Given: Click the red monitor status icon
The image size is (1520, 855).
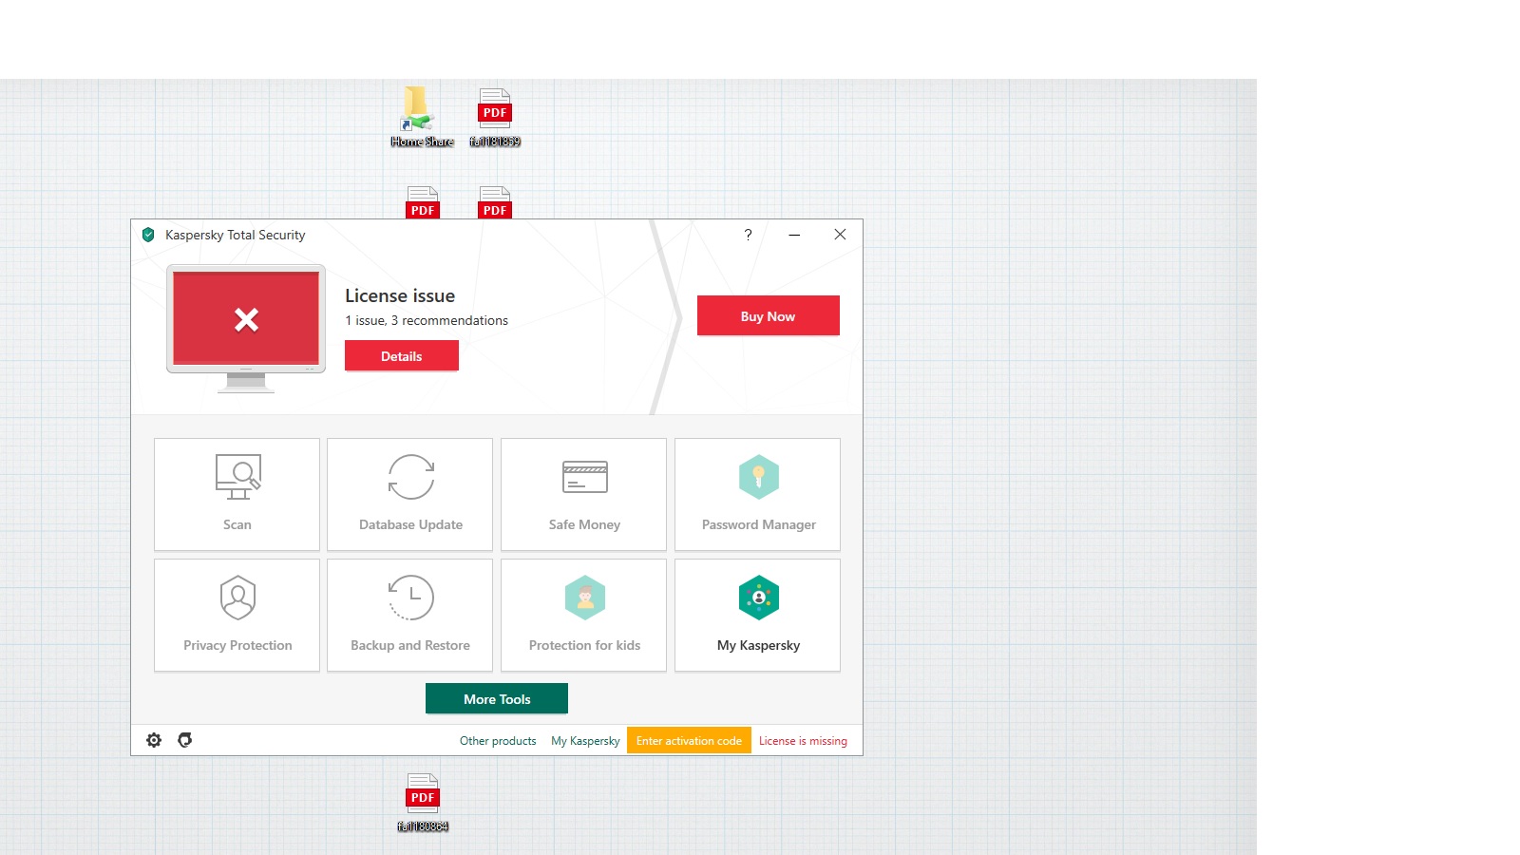Looking at the screenshot, I should pyautogui.click(x=246, y=328).
